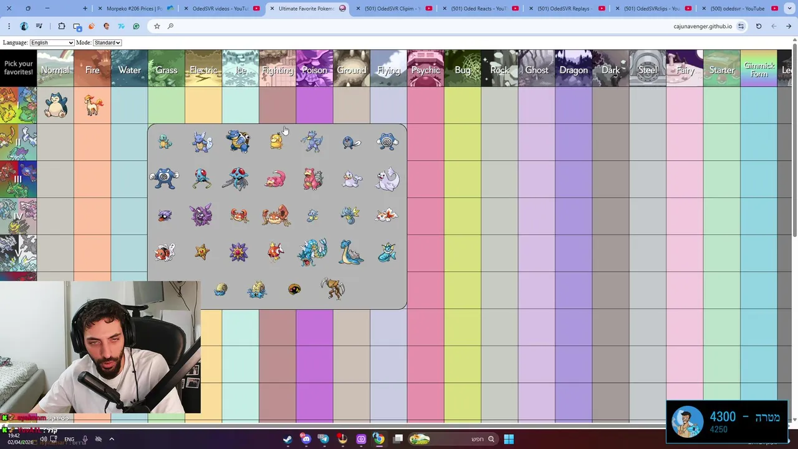Pick Seaking in the popup

coord(165,253)
